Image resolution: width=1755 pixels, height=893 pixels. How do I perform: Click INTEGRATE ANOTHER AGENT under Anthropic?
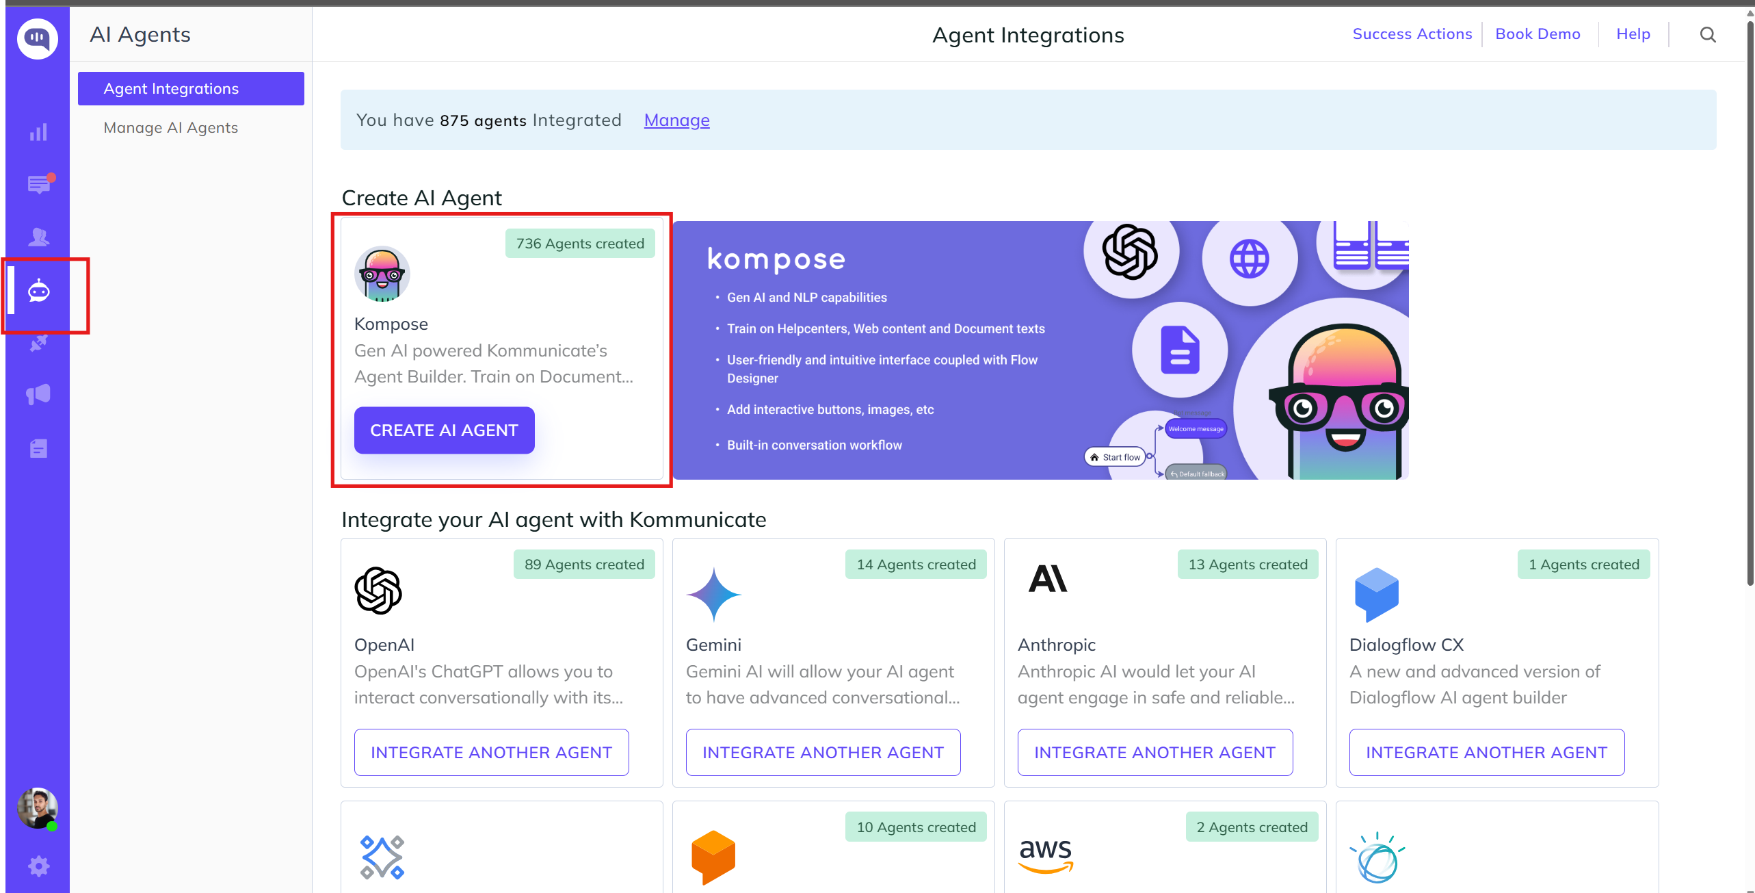[1155, 752]
